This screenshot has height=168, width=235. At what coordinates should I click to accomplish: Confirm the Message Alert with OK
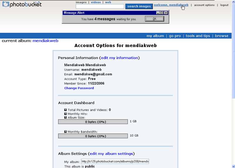click(155, 19)
